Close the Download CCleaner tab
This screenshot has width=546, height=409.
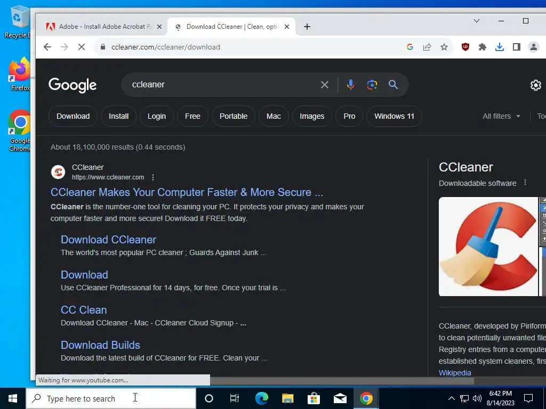[x=286, y=27]
